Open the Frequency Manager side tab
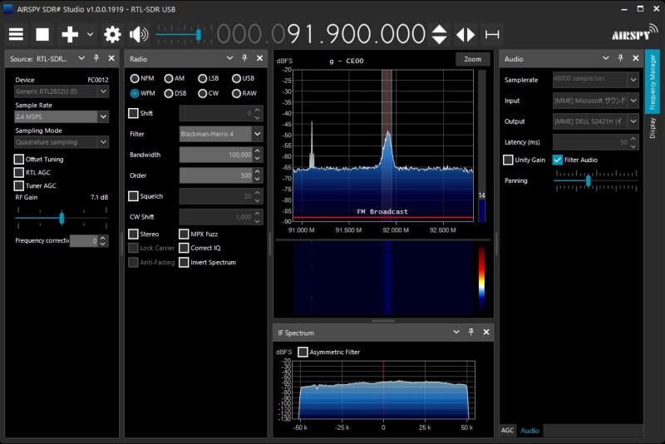665x444 pixels. (653, 81)
